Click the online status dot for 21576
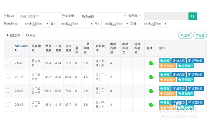Screen dimensions: 209x124 coord(150,63)
